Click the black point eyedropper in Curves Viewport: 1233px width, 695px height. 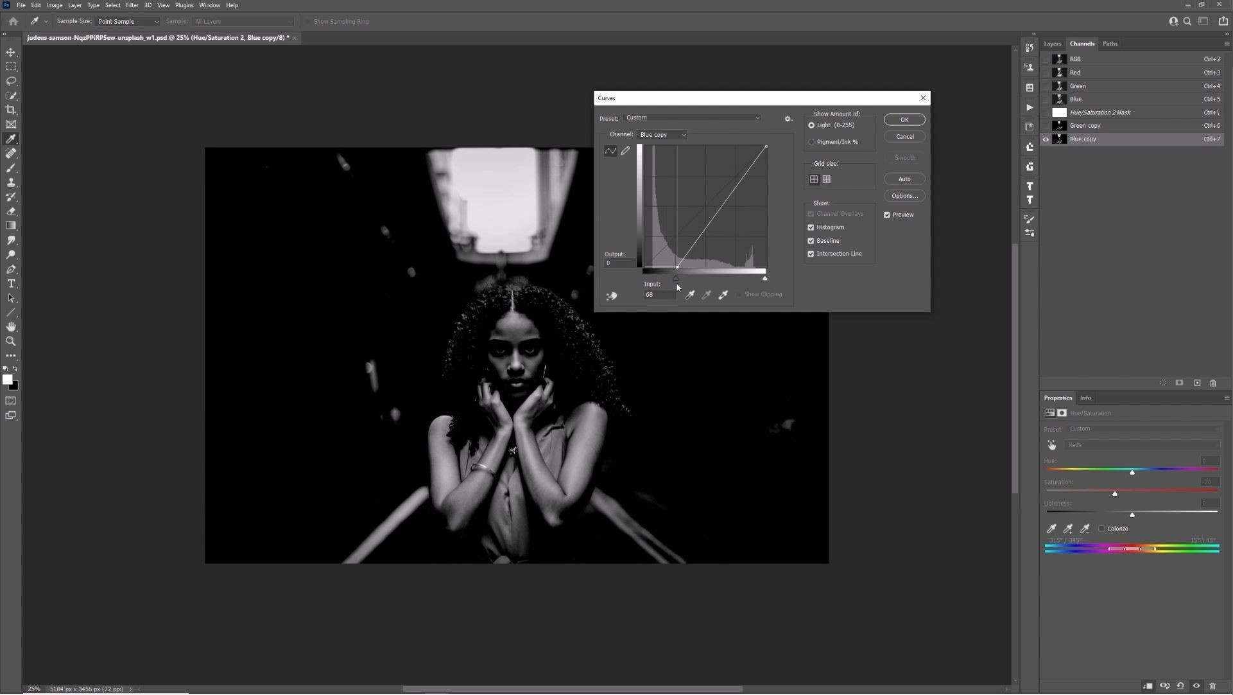click(690, 295)
